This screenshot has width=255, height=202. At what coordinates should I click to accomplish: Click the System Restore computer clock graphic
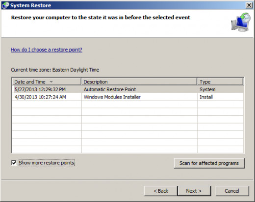pyautogui.click(x=241, y=22)
